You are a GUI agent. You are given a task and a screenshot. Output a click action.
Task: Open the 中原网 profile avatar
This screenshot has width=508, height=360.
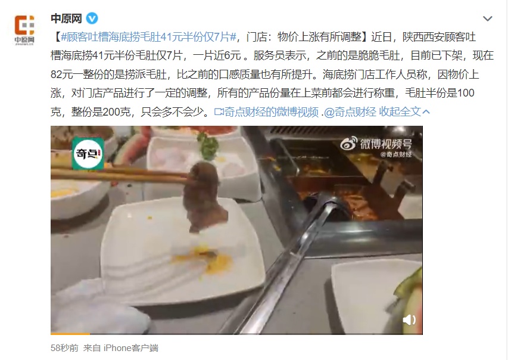point(24,29)
